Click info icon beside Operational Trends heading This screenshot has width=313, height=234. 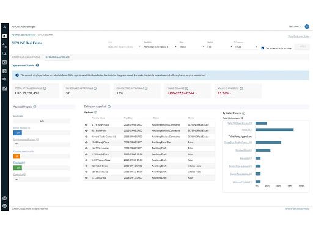tap(37, 65)
